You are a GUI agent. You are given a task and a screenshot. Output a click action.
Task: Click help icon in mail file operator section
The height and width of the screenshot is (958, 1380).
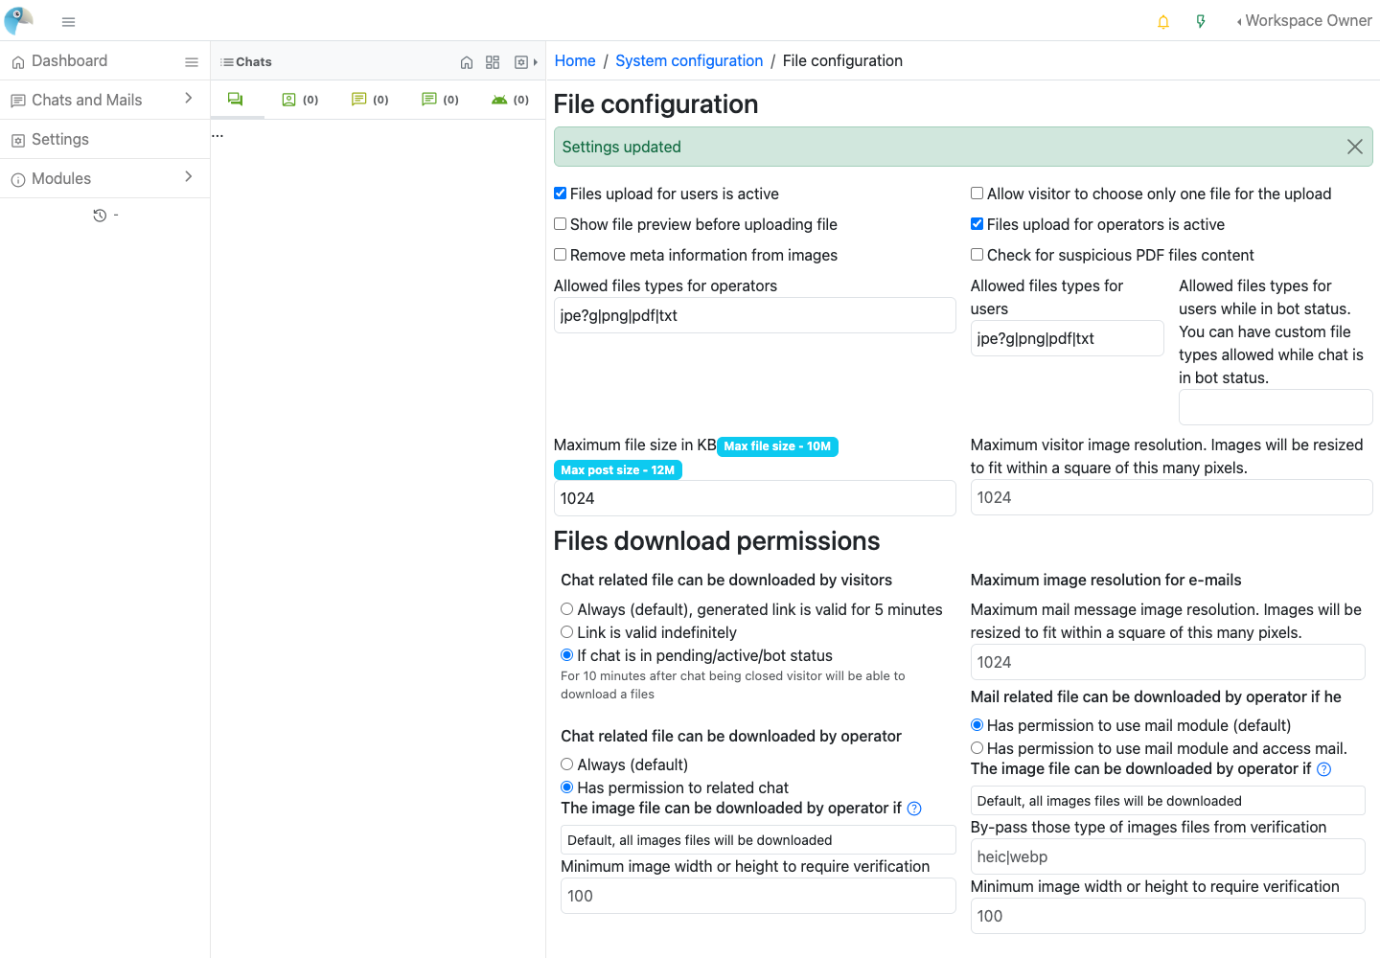pos(1323,769)
